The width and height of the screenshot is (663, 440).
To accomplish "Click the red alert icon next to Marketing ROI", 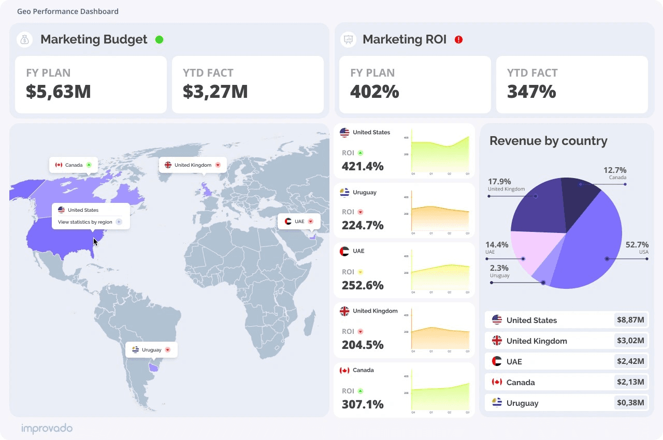I will (459, 39).
